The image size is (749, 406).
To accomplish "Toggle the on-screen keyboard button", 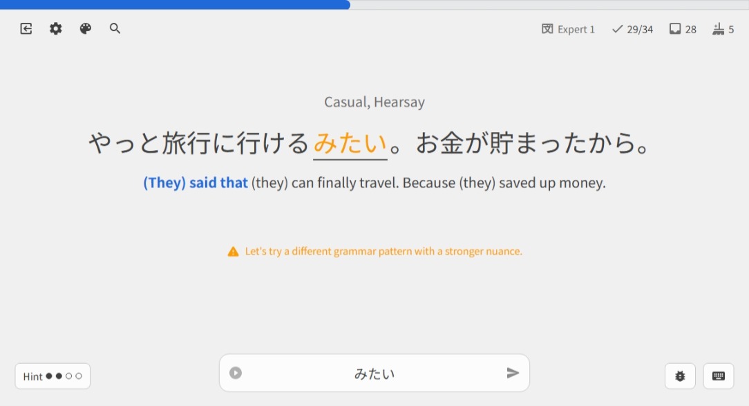I will (719, 376).
